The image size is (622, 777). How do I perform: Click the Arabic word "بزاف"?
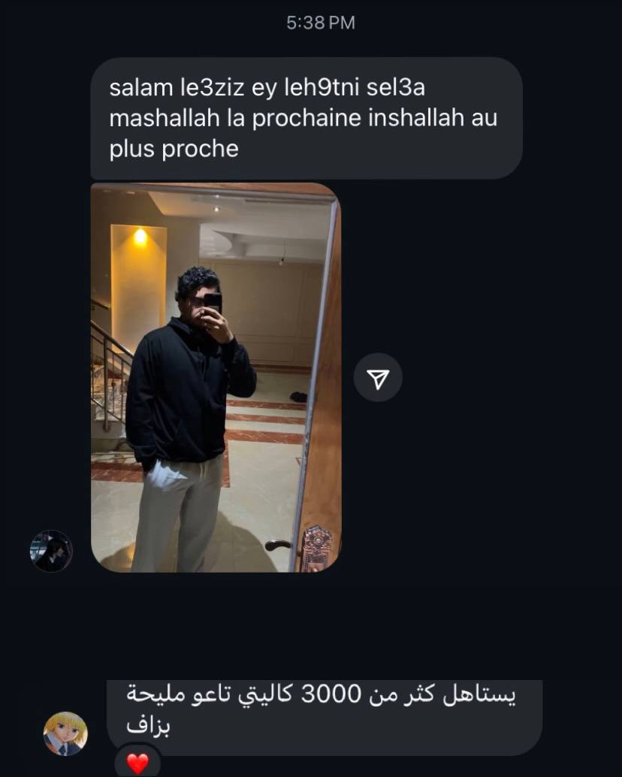[149, 727]
